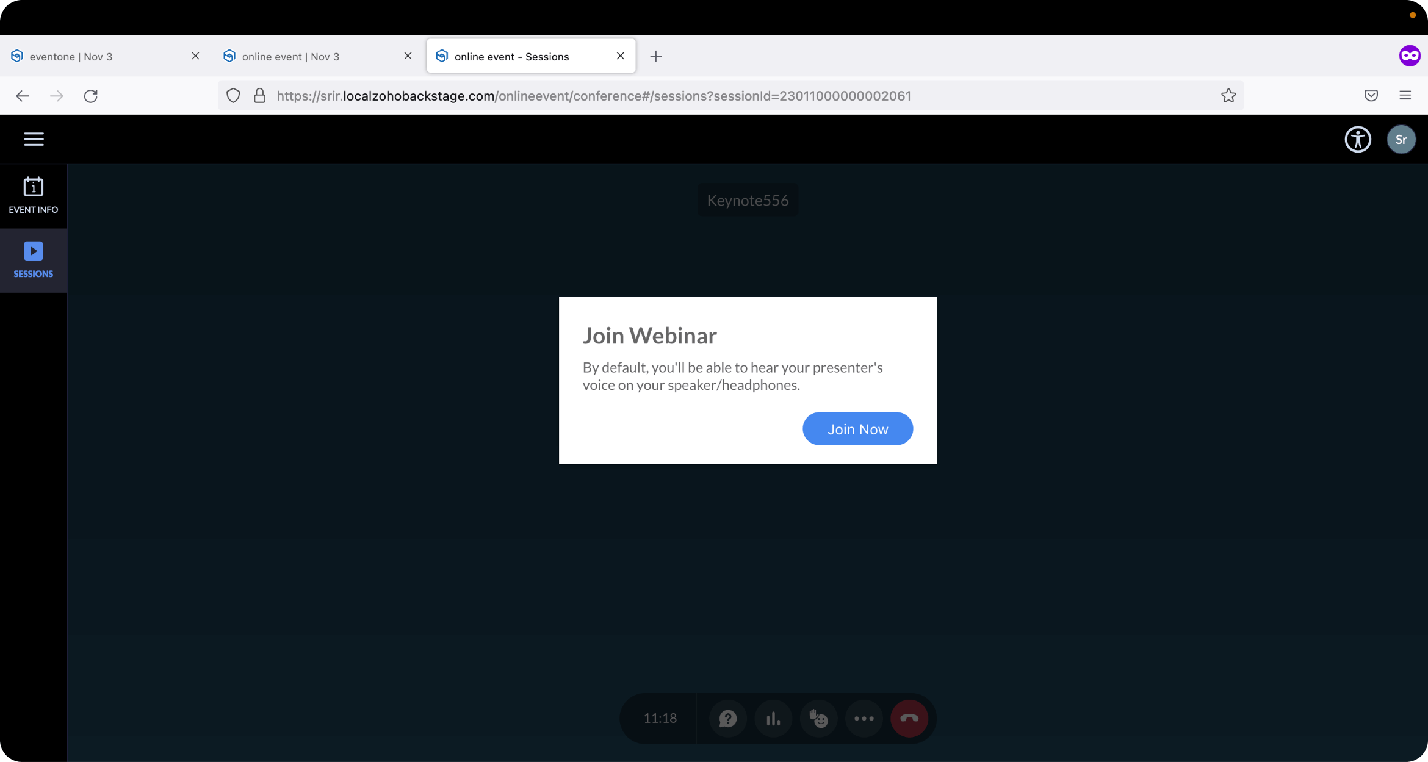
Task: Bookmark this page with star icon
Action: point(1228,96)
